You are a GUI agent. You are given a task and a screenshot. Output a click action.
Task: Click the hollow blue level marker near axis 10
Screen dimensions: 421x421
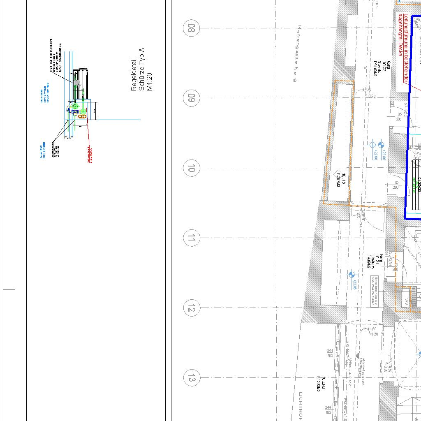[372, 145]
